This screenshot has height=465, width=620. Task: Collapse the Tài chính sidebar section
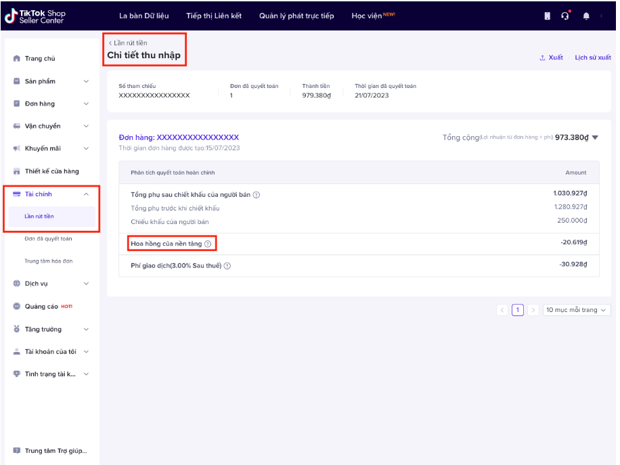point(86,194)
